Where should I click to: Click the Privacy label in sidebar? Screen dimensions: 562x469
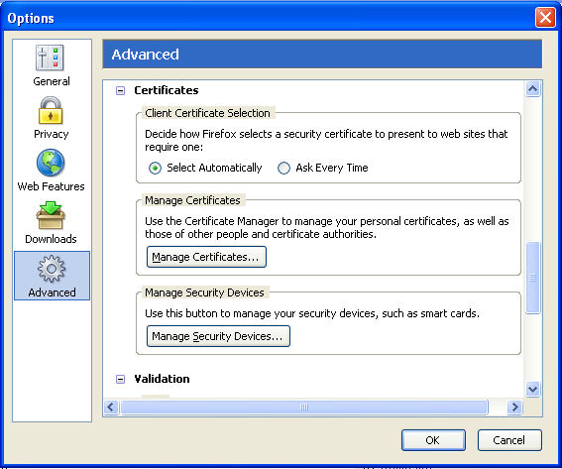tap(52, 134)
